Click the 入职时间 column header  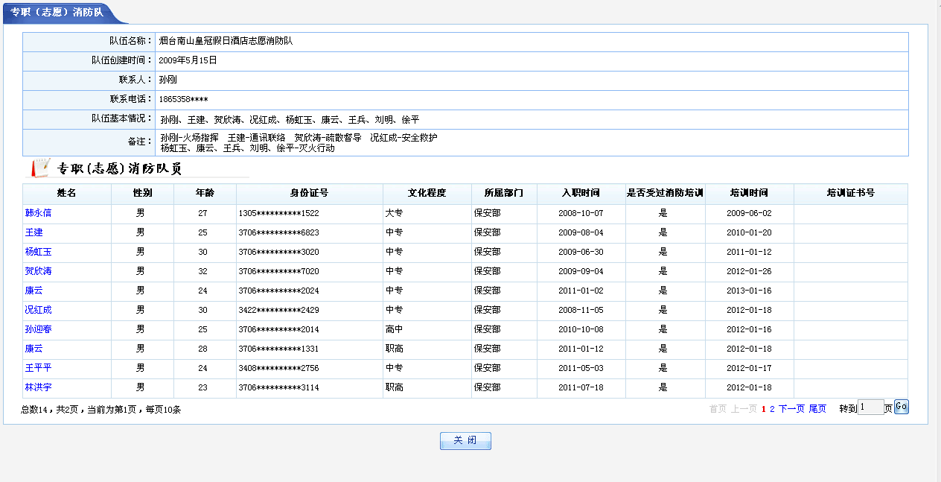581,193
